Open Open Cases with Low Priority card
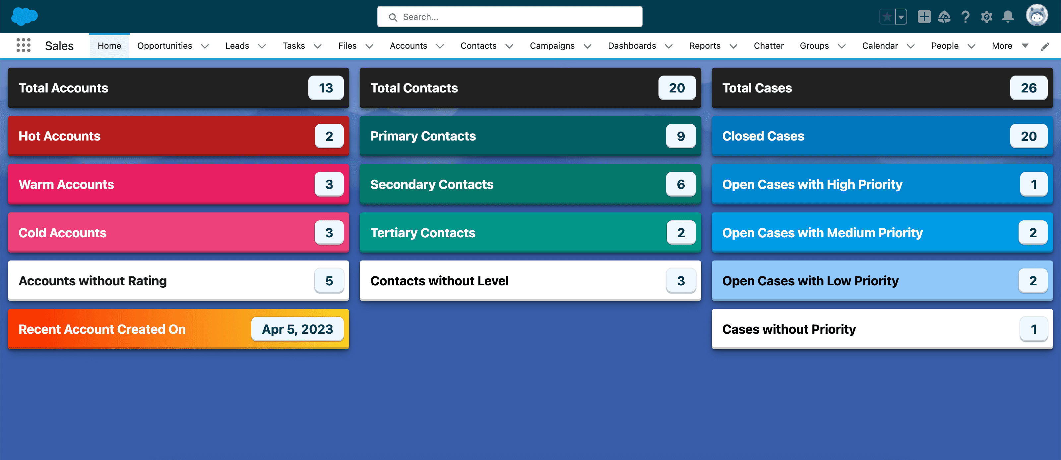Viewport: 1061px width, 460px height. [x=882, y=281]
